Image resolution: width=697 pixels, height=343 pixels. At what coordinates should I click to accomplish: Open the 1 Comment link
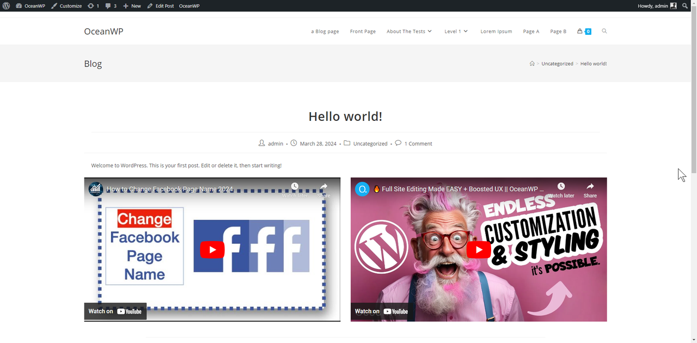pos(418,144)
